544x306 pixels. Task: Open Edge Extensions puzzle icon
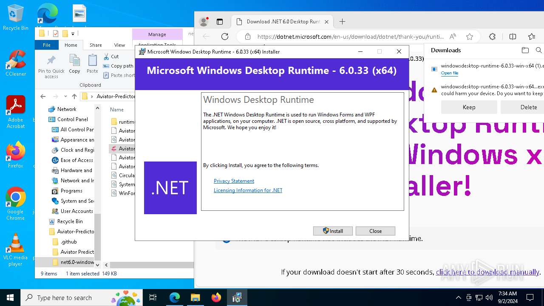click(492, 37)
